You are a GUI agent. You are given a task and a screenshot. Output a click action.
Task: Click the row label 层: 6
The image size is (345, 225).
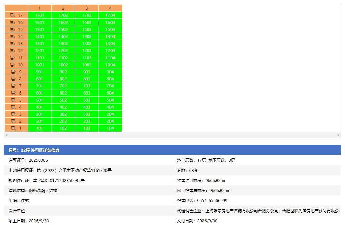[x=16, y=93]
